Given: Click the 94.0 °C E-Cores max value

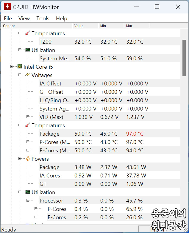Looking at the screenshot, I should point(135,150).
